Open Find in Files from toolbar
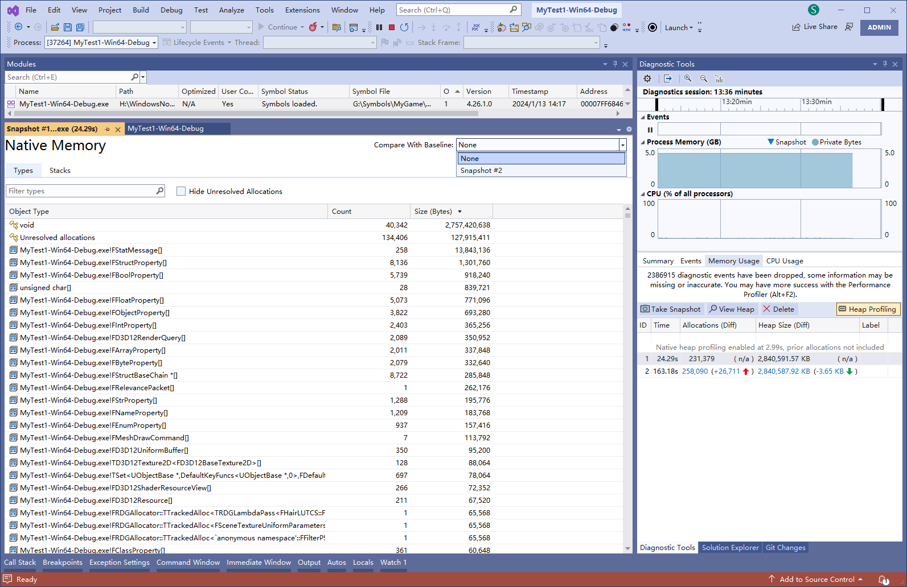Viewport: 907px width, 587px height. [x=336, y=27]
